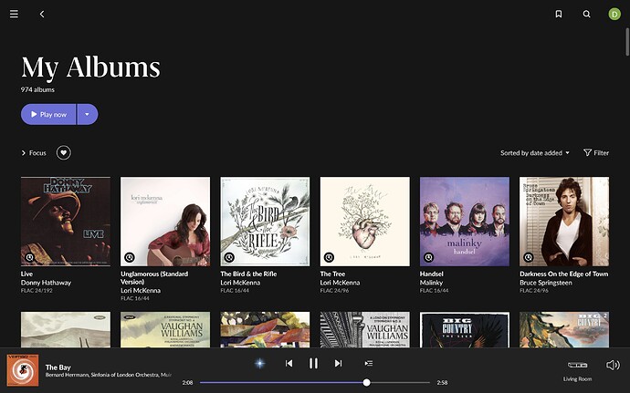Open Donny Hathaway Live album cover
This screenshot has height=393, width=630.
tap(66, 222)
